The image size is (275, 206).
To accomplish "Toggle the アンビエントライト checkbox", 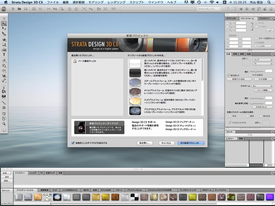I will [x=230, y=123].
